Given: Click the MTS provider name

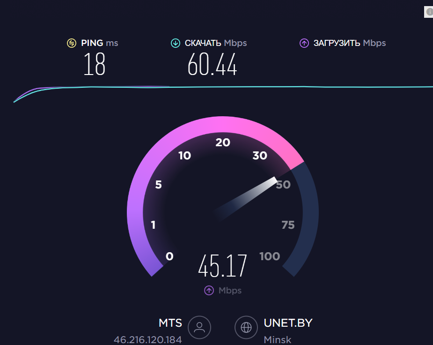Looking at the screenshot, I should pos(170,323).
